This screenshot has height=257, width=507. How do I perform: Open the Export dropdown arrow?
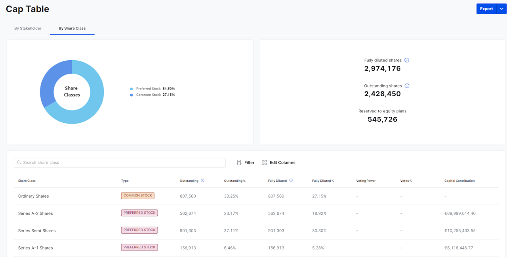point(501,9)
